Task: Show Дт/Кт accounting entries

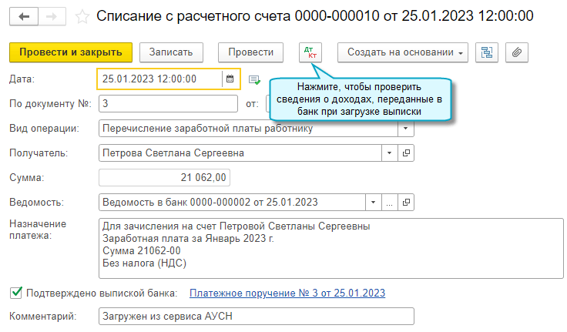Action: (311, 52)
